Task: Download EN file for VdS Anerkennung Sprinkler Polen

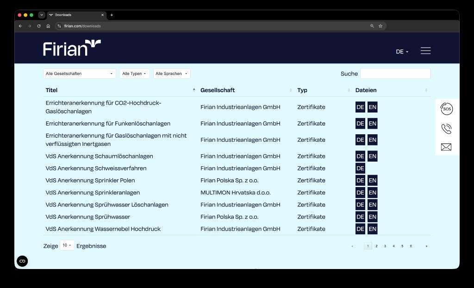Action: 373,180
